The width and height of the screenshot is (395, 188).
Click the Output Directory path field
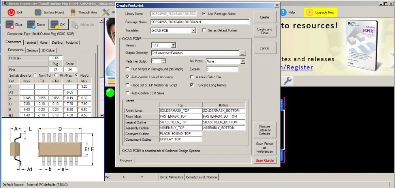click(x=194, y=53)
